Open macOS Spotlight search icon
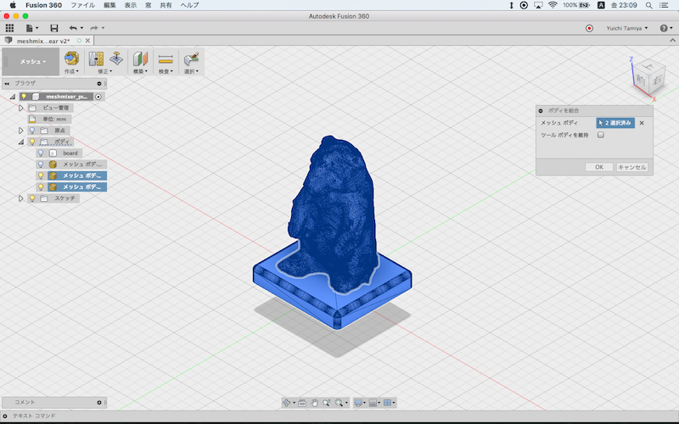This screenshot has height=424, width=679. click(648, 5)
